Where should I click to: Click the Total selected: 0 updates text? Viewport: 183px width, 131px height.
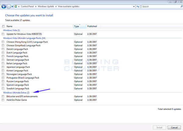169,109
